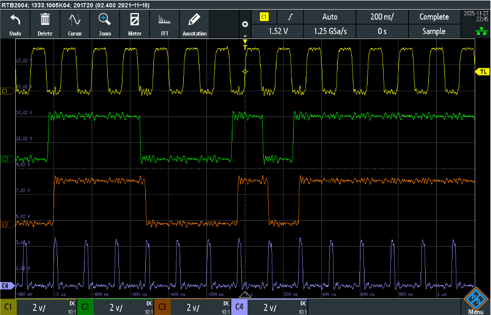Image resolution: width=491 pixels, height=315 pixels.
Task: Open the Delete tool
Action: (45, 23)
